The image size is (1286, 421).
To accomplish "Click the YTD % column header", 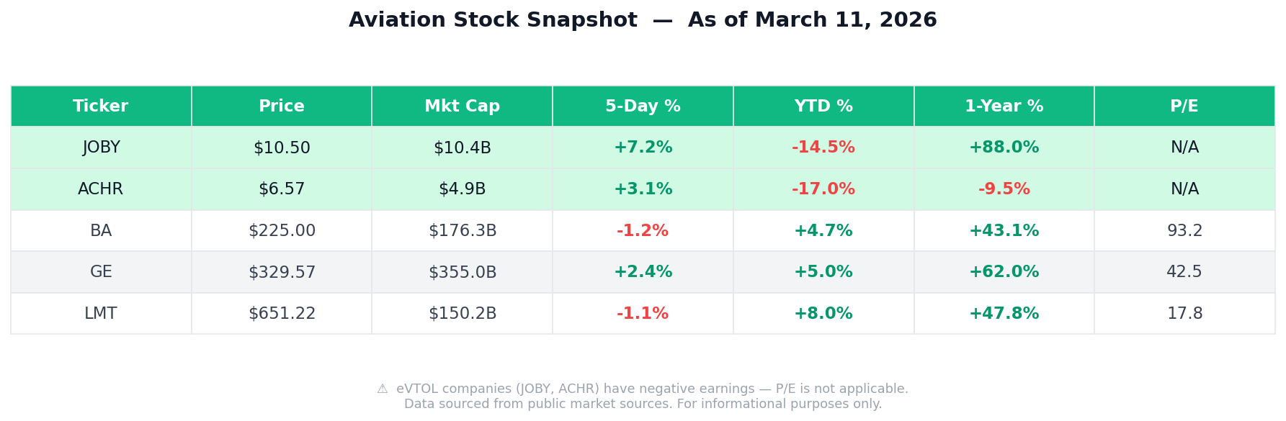I will point(823,107).
